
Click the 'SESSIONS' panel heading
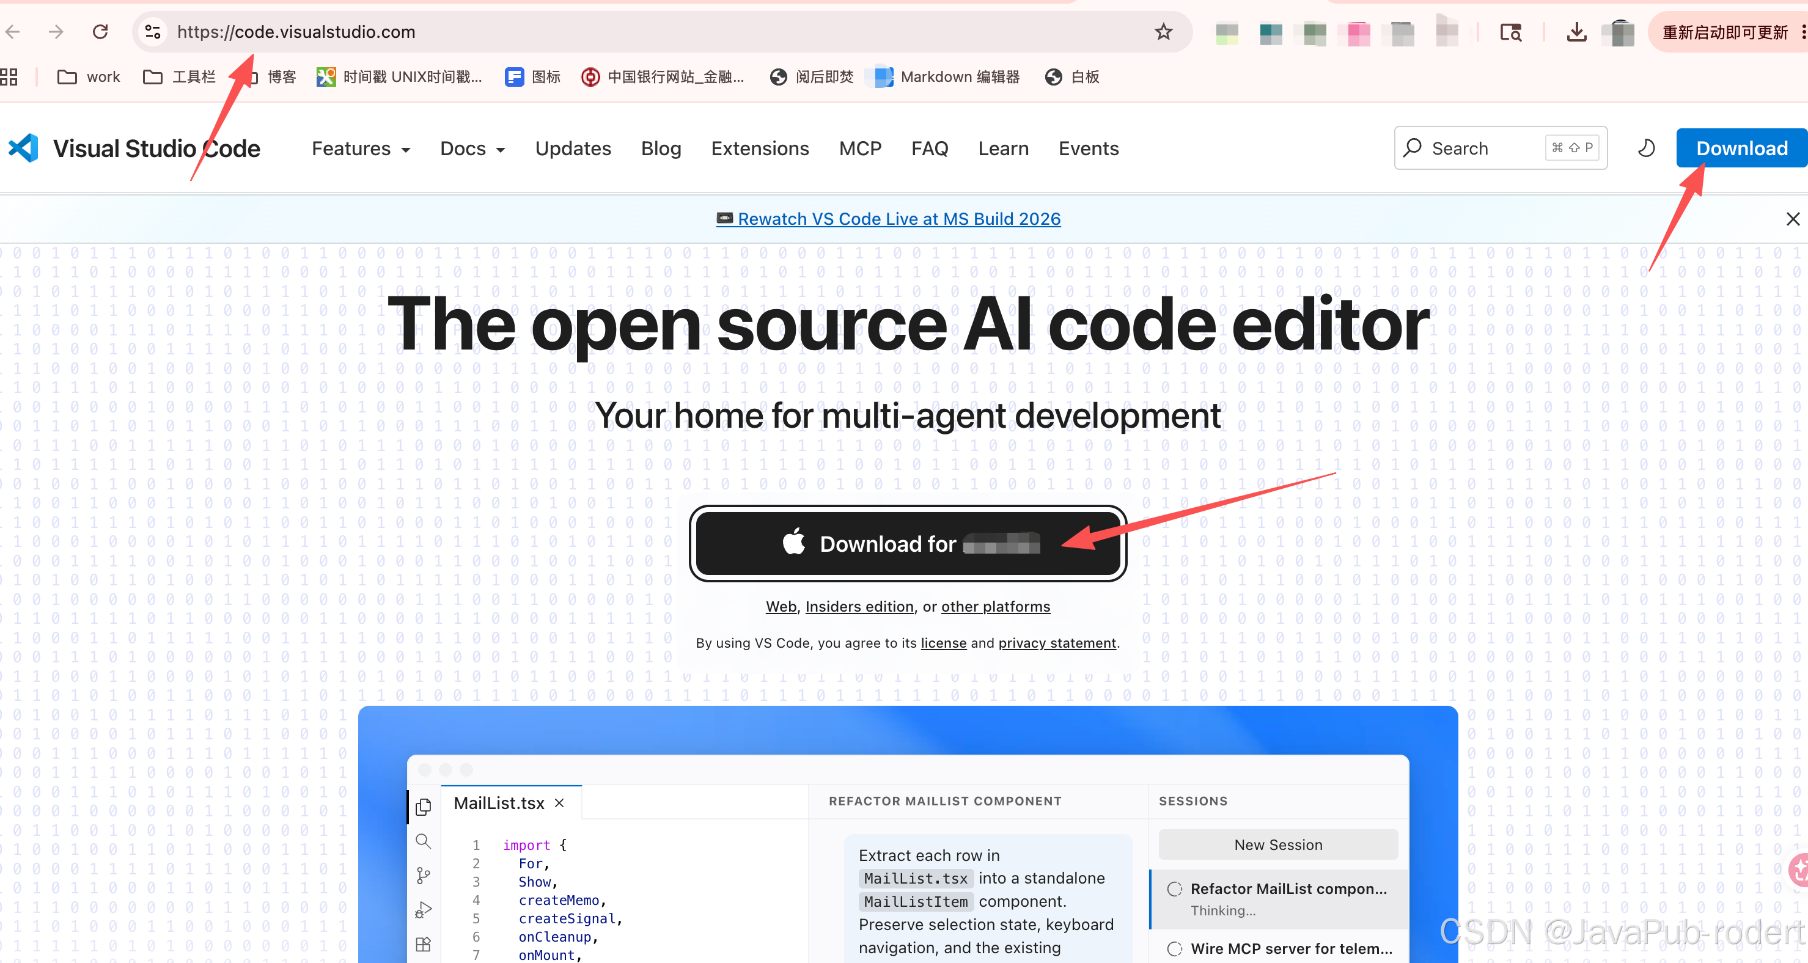point(1193,802)
